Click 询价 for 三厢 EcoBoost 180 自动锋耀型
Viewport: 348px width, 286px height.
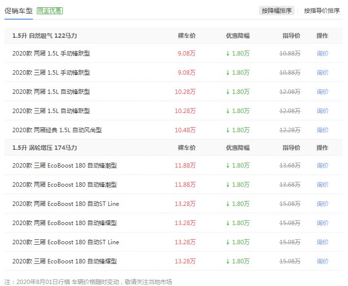click(322, 261)
